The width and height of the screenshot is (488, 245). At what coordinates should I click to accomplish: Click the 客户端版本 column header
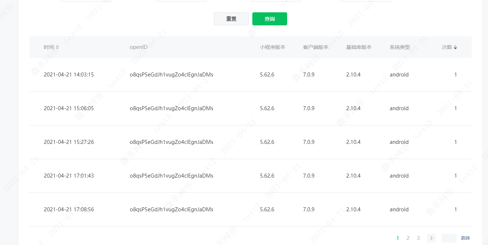[316, 47]
